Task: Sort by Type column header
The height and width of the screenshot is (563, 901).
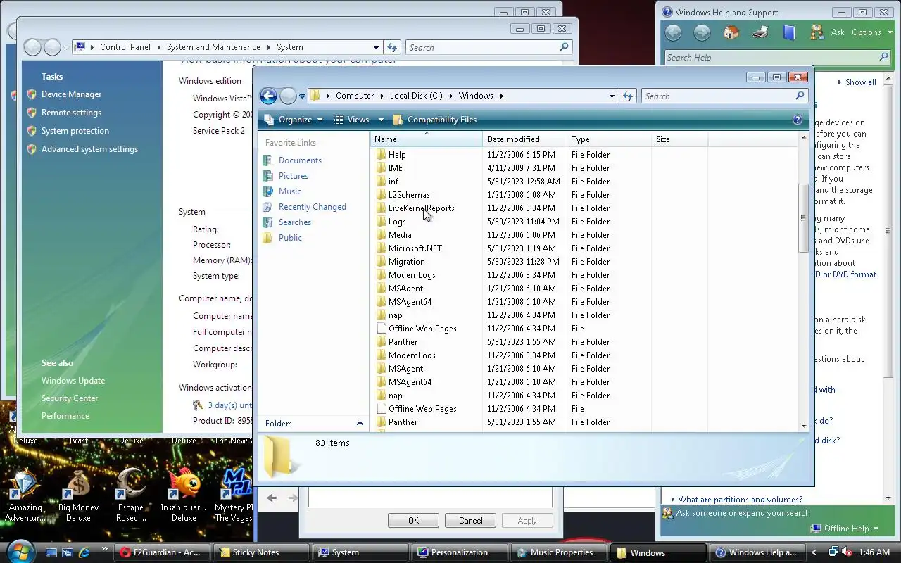Action: (609, 139)
